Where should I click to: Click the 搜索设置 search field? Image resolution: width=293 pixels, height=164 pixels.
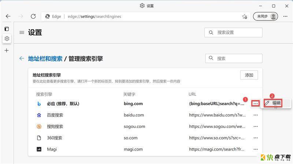(233, 33)
